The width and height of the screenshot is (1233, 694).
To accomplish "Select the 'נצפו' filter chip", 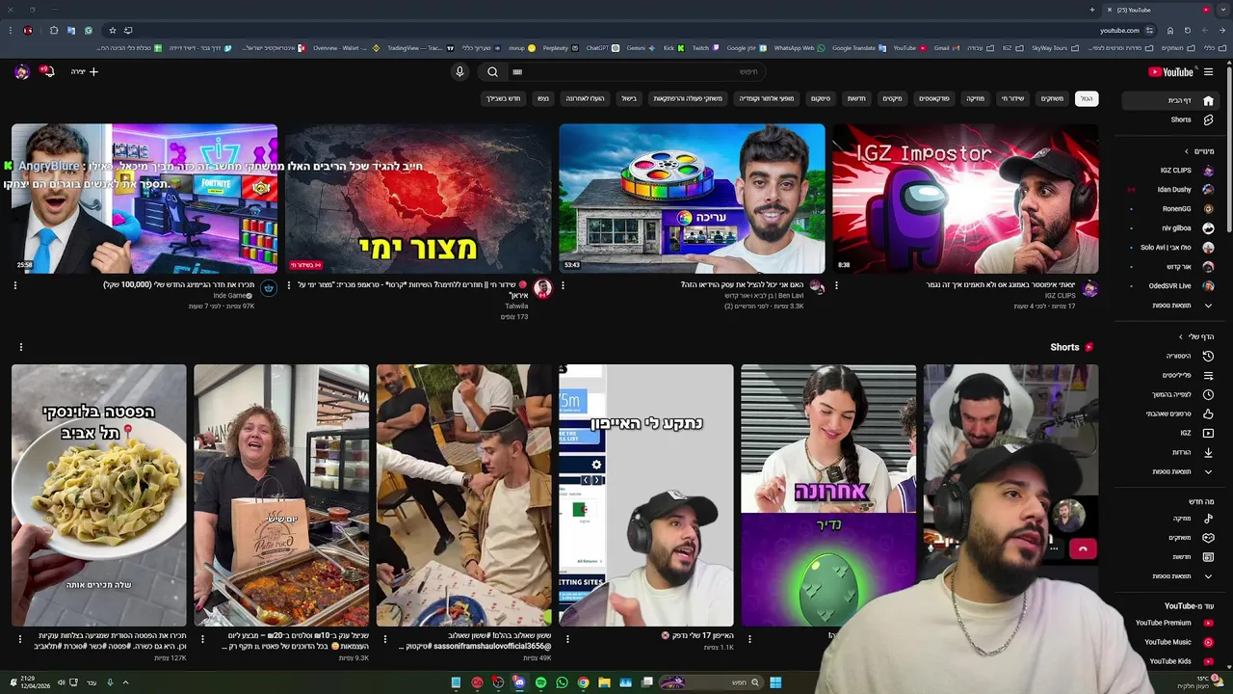I will (543, 98).
